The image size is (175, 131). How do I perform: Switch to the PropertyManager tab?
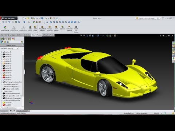pyautogui.click(x=5, y=39)
